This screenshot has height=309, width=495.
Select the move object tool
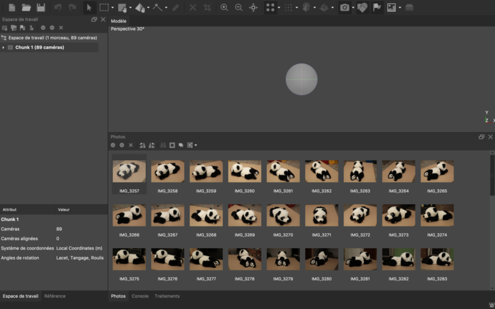tap(140, 7)
